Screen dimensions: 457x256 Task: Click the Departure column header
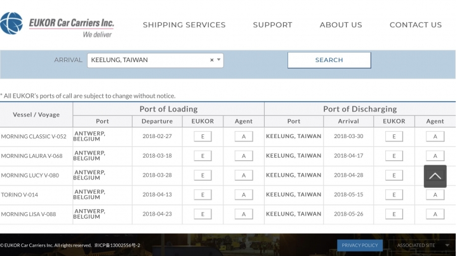[157, 121]
